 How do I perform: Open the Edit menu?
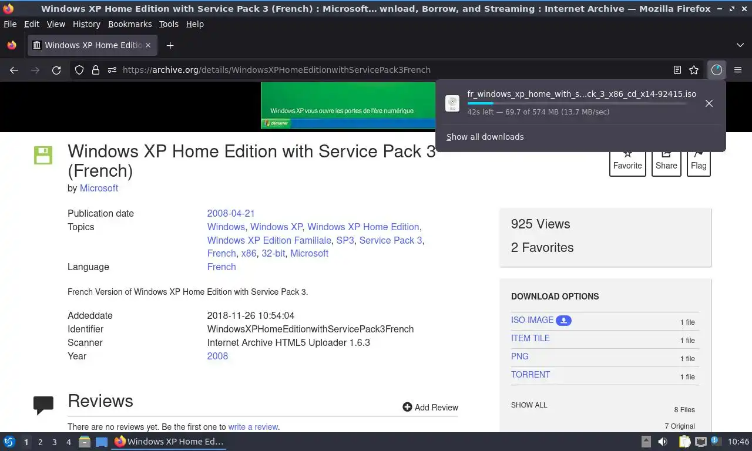point(32,24)
